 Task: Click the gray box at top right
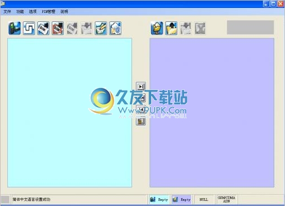251,28
